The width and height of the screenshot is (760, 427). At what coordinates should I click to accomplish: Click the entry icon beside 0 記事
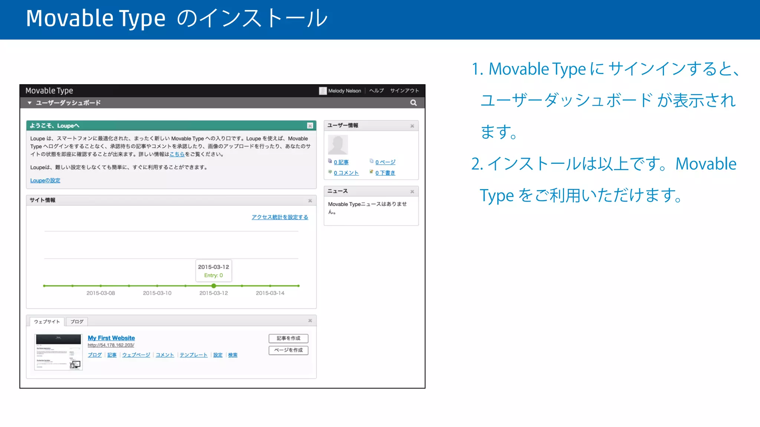(x=330, y=161)
